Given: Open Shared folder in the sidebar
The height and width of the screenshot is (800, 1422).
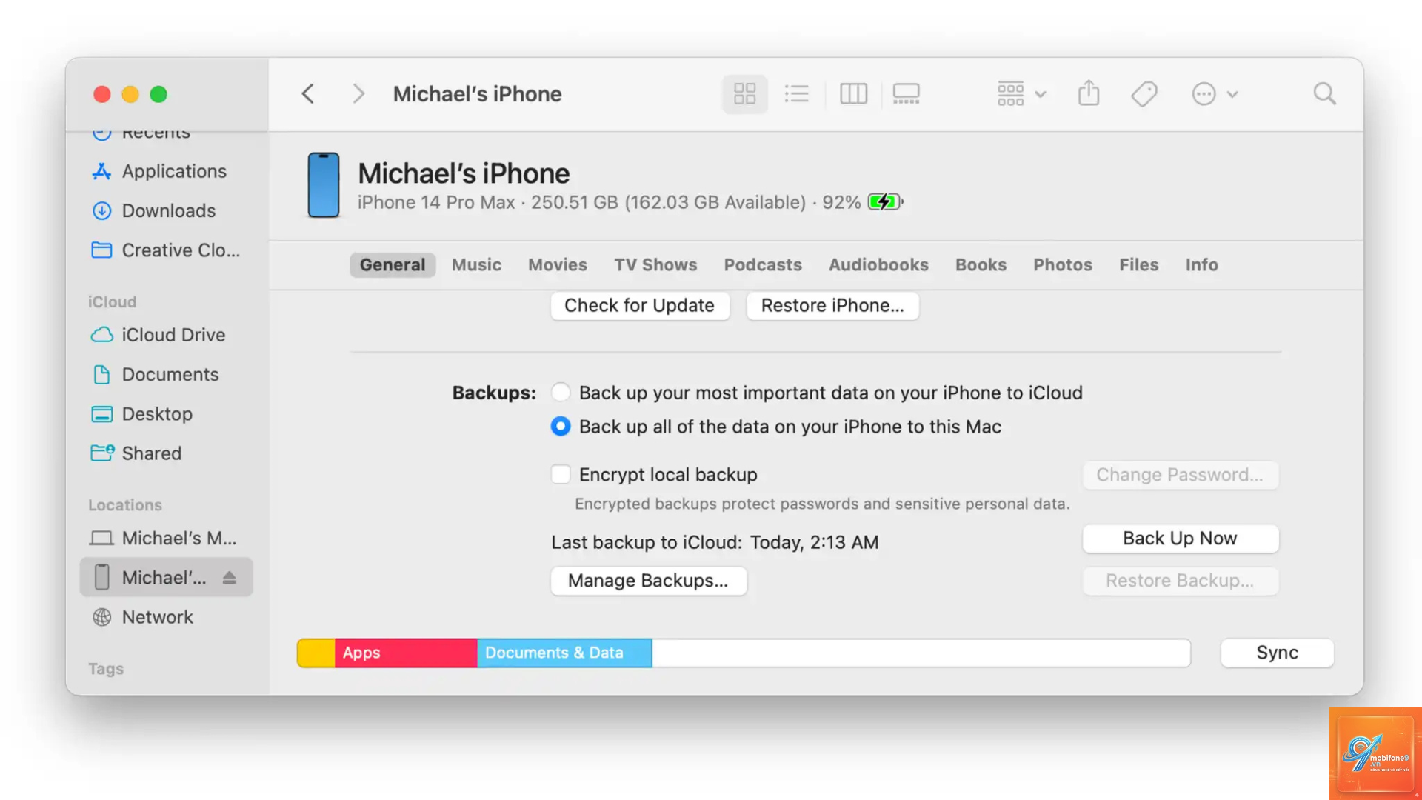Looking at the screenshot, I should (166, 453).
